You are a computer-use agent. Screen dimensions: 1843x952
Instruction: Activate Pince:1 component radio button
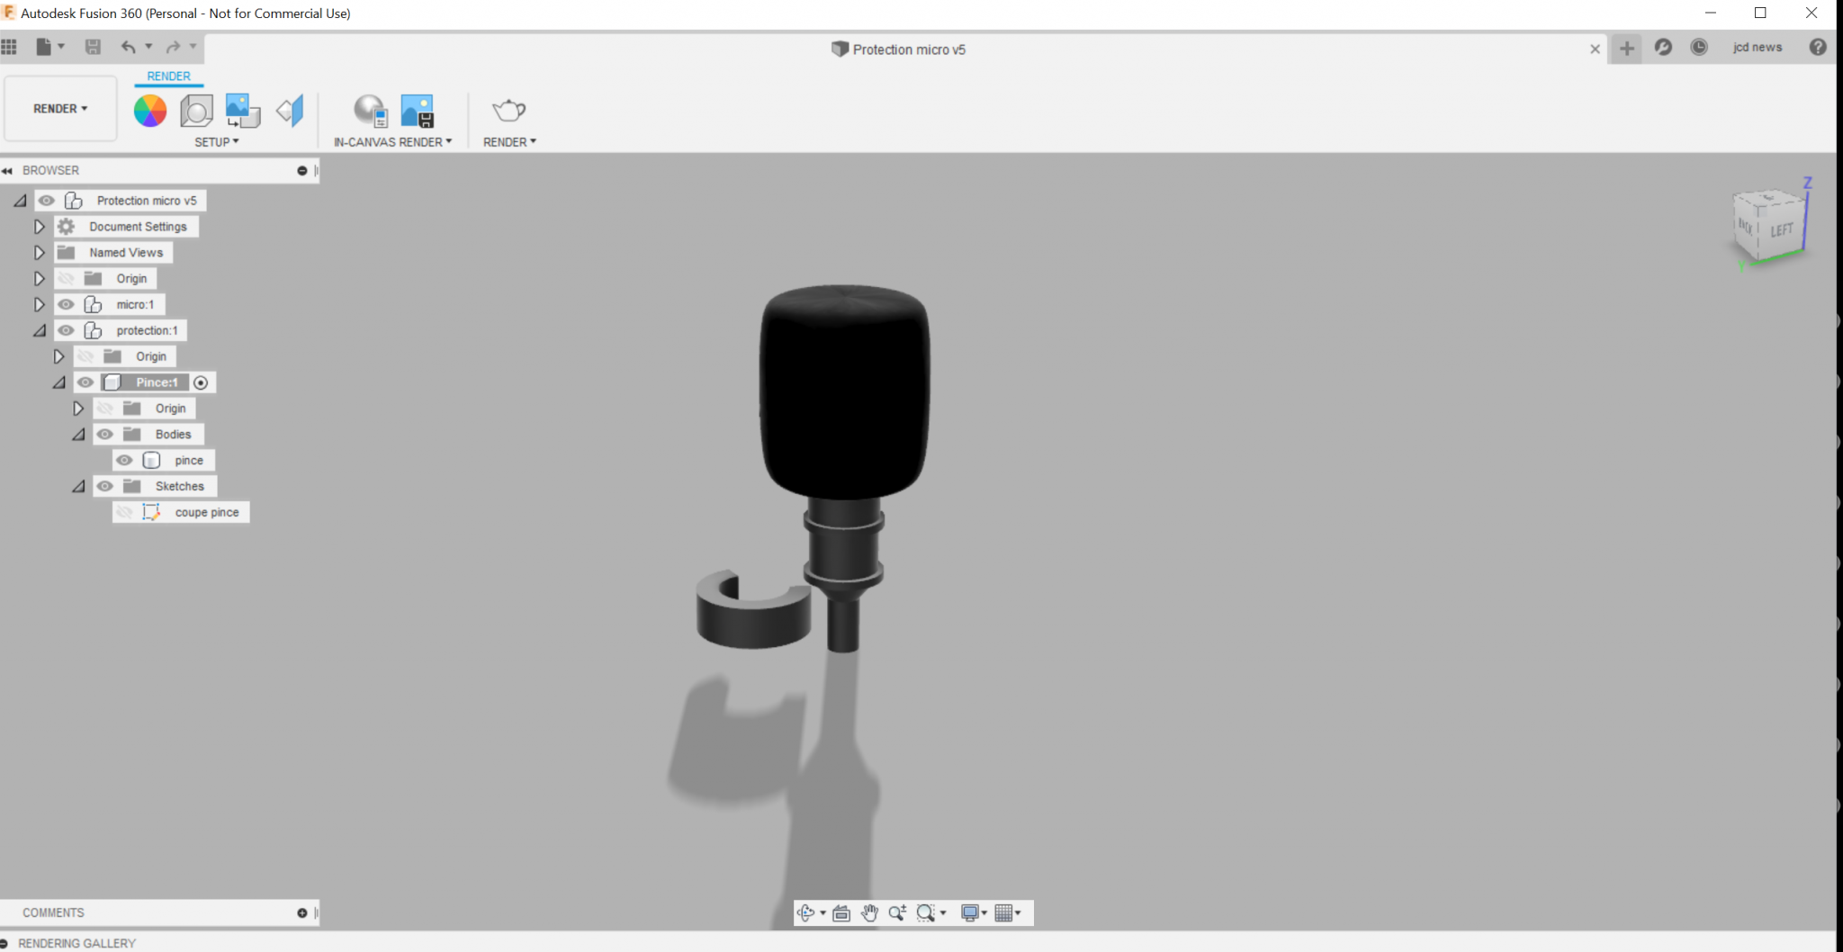pyautogui.click(x=202, y=382)
